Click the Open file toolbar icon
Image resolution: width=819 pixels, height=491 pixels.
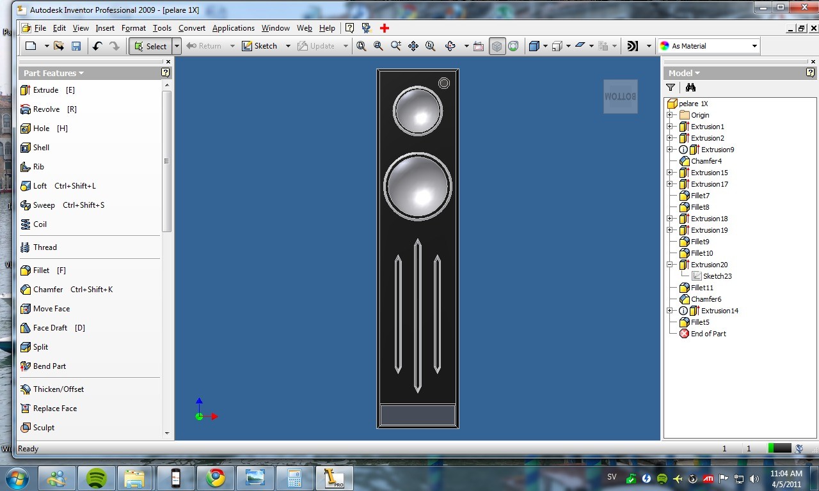coord(59,46)
